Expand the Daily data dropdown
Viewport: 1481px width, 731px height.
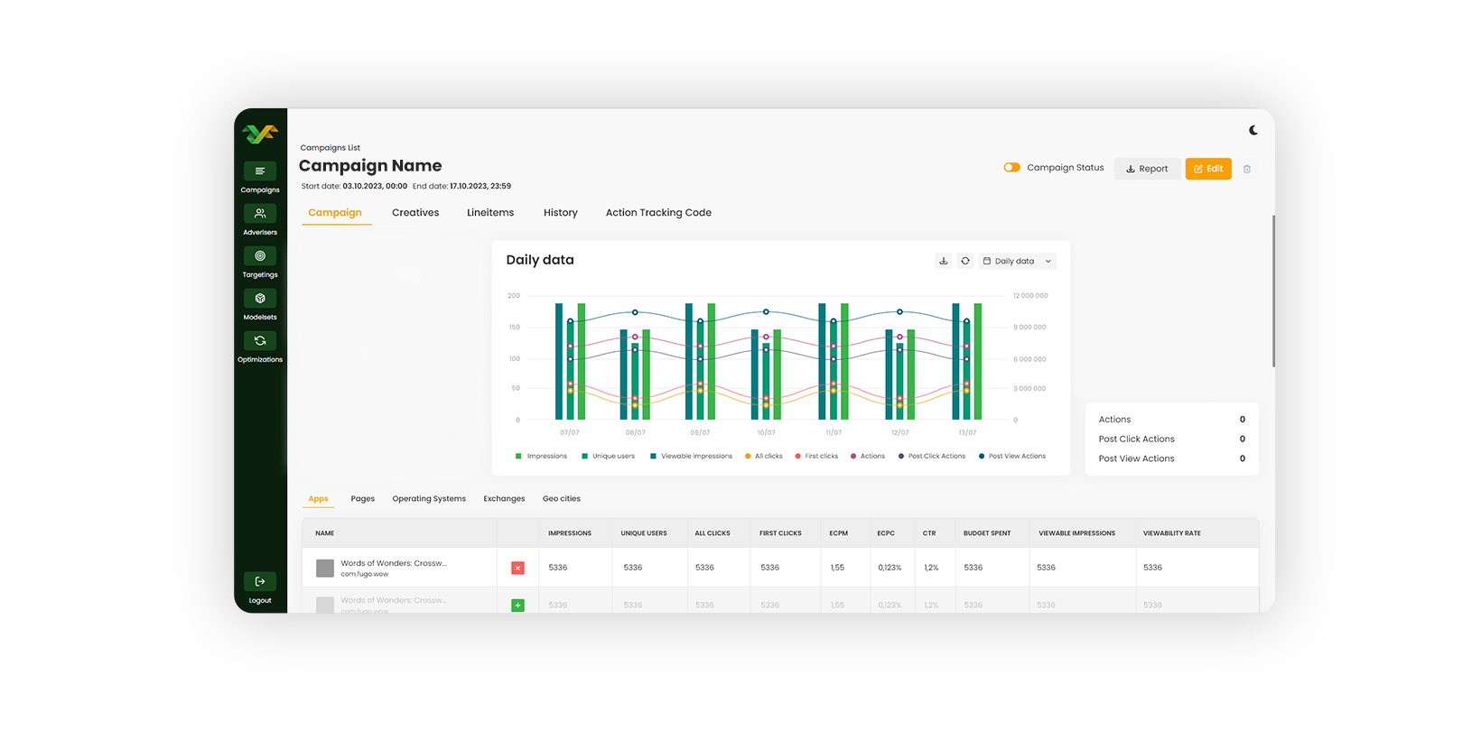click(x=1018, y=261)
